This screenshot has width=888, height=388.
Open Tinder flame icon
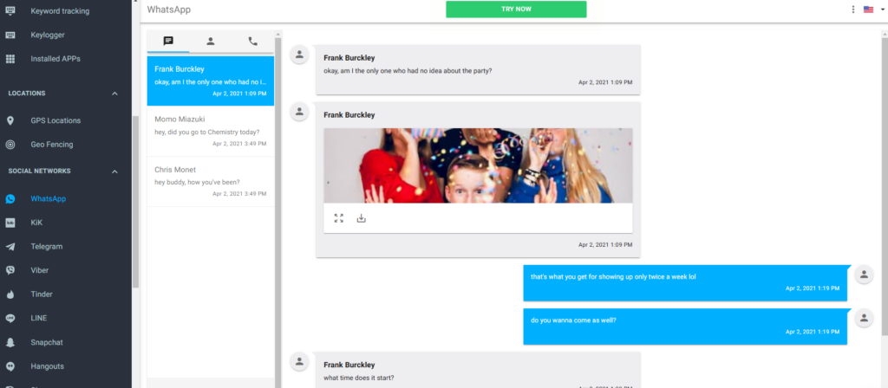(x=10, y=294)
